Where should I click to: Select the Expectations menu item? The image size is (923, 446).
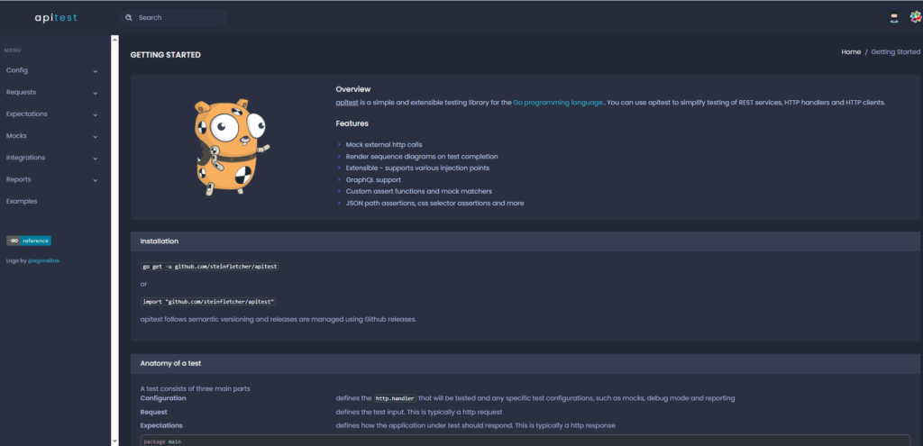point(27,114)
